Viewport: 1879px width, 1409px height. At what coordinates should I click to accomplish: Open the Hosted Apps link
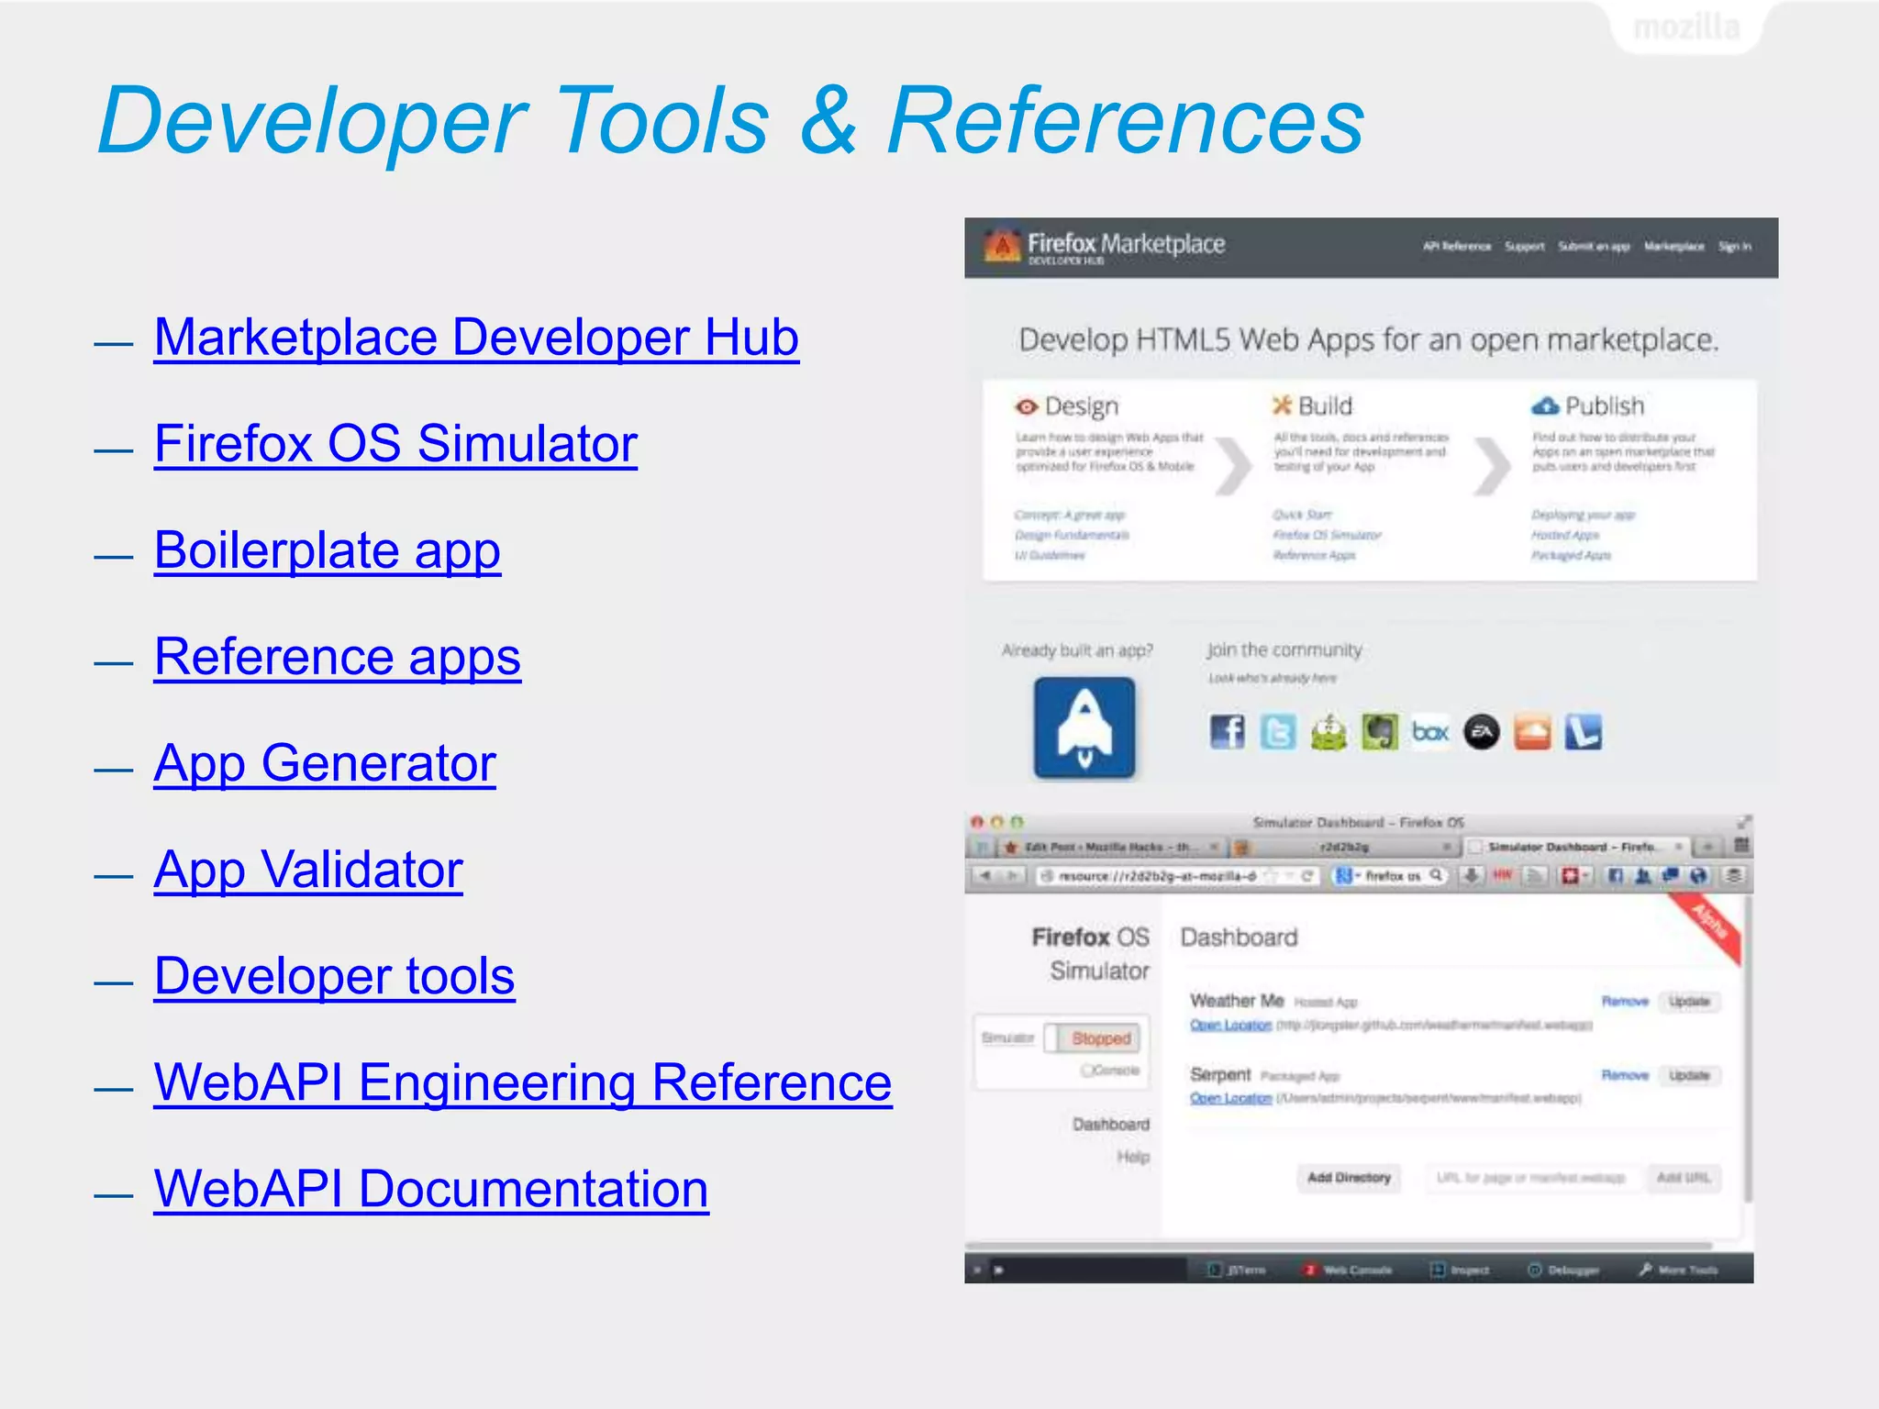tap(1564, 535)
